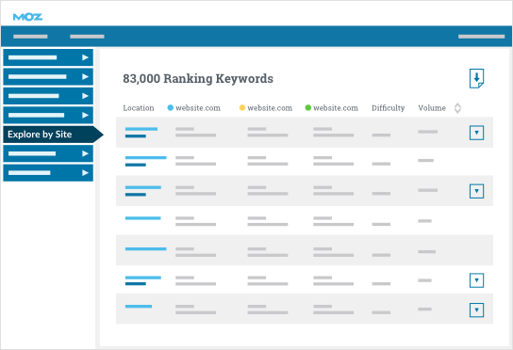
Task: Expand the first sidebar menu arrow
Action: tap(85, 57)
